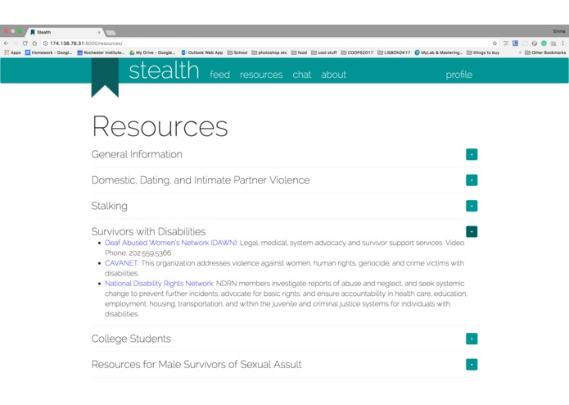Click the blue square extension icon
Viewport: 569px width, 405px height.
point(515,43)
